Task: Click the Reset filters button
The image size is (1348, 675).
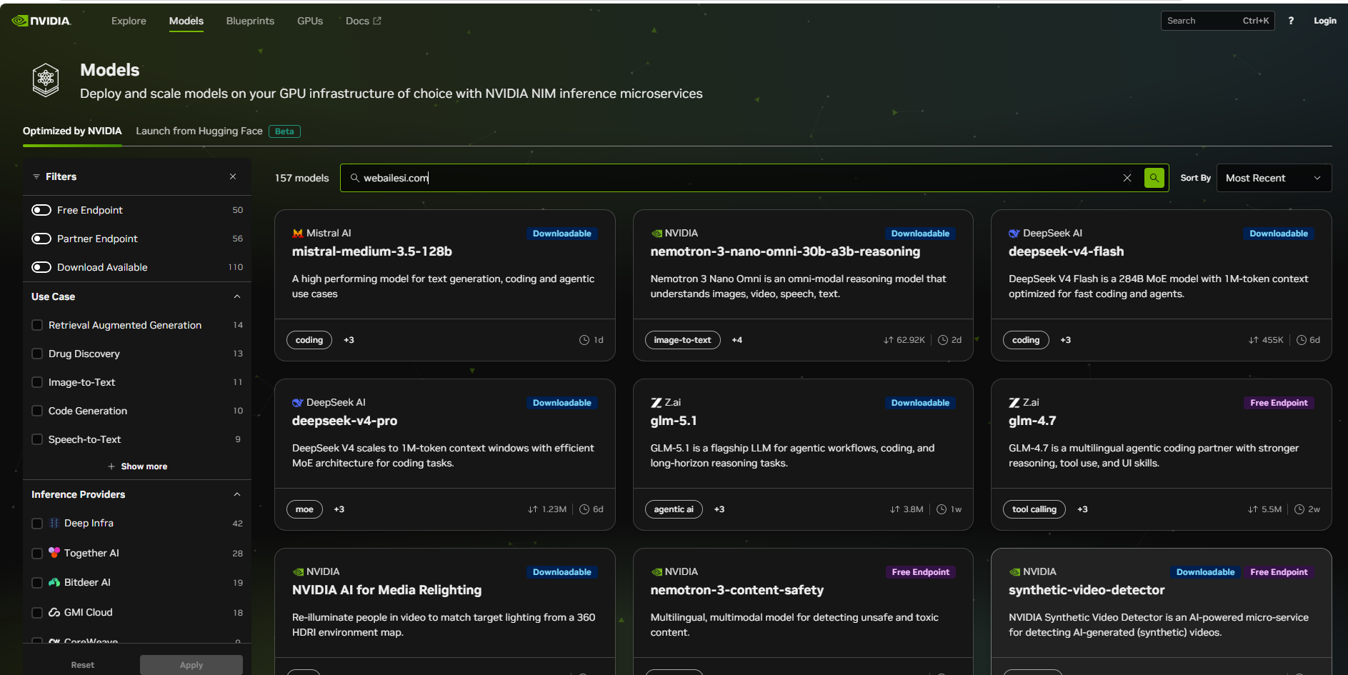Action: tap(82, 665)
